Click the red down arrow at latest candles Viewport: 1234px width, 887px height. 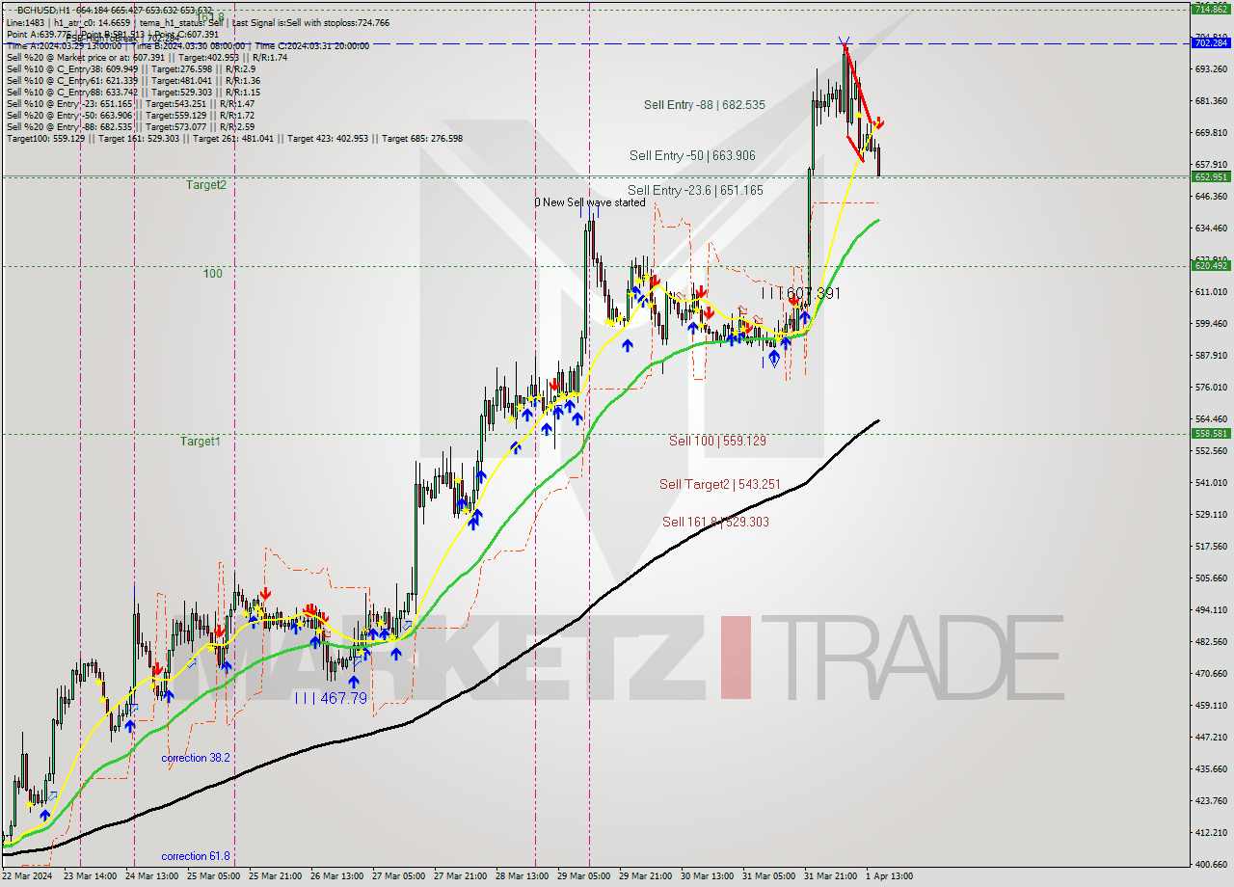(879, 123)
